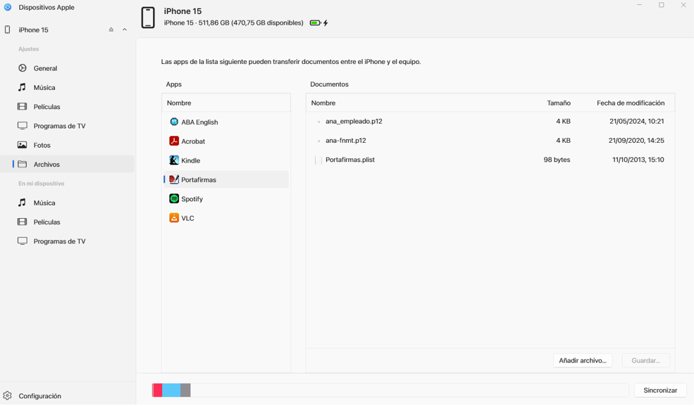Select the ABA English app icon
Viewport: 694px width, 406px height.
(x=174, y=122)
